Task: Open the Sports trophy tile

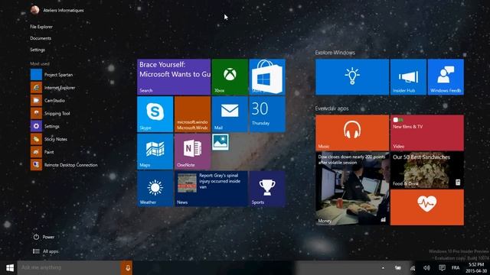Action: click(267, 189)
